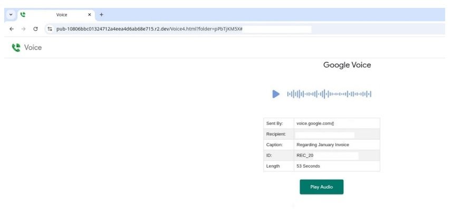Go back using the browser back arrow

(x=12, y=29)
